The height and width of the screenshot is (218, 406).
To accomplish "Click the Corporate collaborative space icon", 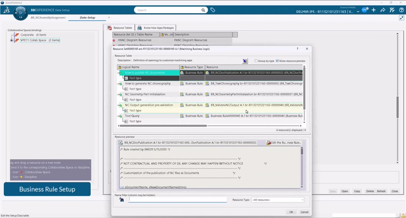I will coord(17,35).
